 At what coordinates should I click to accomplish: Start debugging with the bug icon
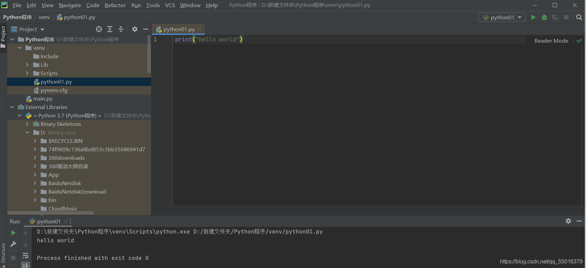point(544,17)
